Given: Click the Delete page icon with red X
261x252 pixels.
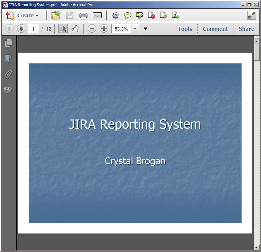Looking at the screenshot, I should tap(151, 15).
